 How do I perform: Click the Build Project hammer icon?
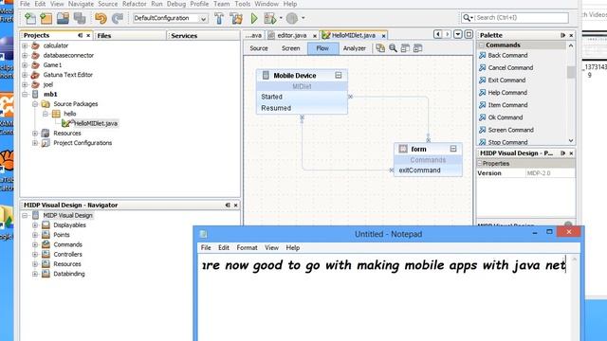tap(219, 18)
